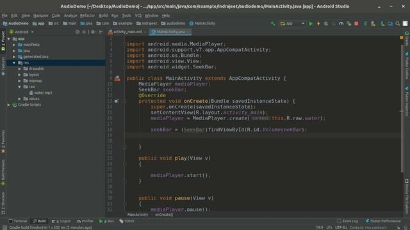Click the audiodemo breadcrumb in navigation bar
This screenshot has width=410, height=230.
pyautogui.click(x=173, y=24)
